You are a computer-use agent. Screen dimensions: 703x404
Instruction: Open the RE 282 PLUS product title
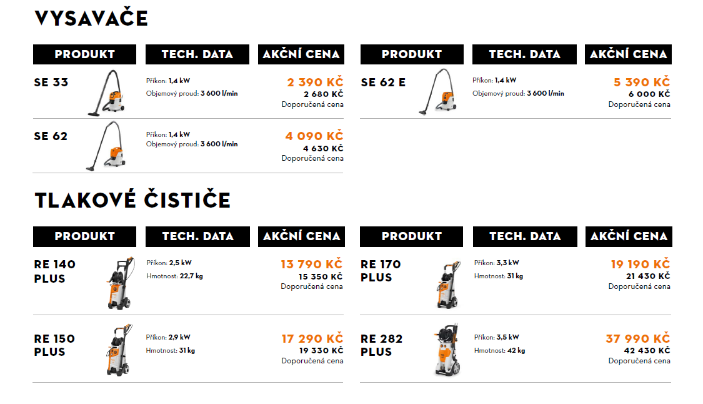pos(382,345)
